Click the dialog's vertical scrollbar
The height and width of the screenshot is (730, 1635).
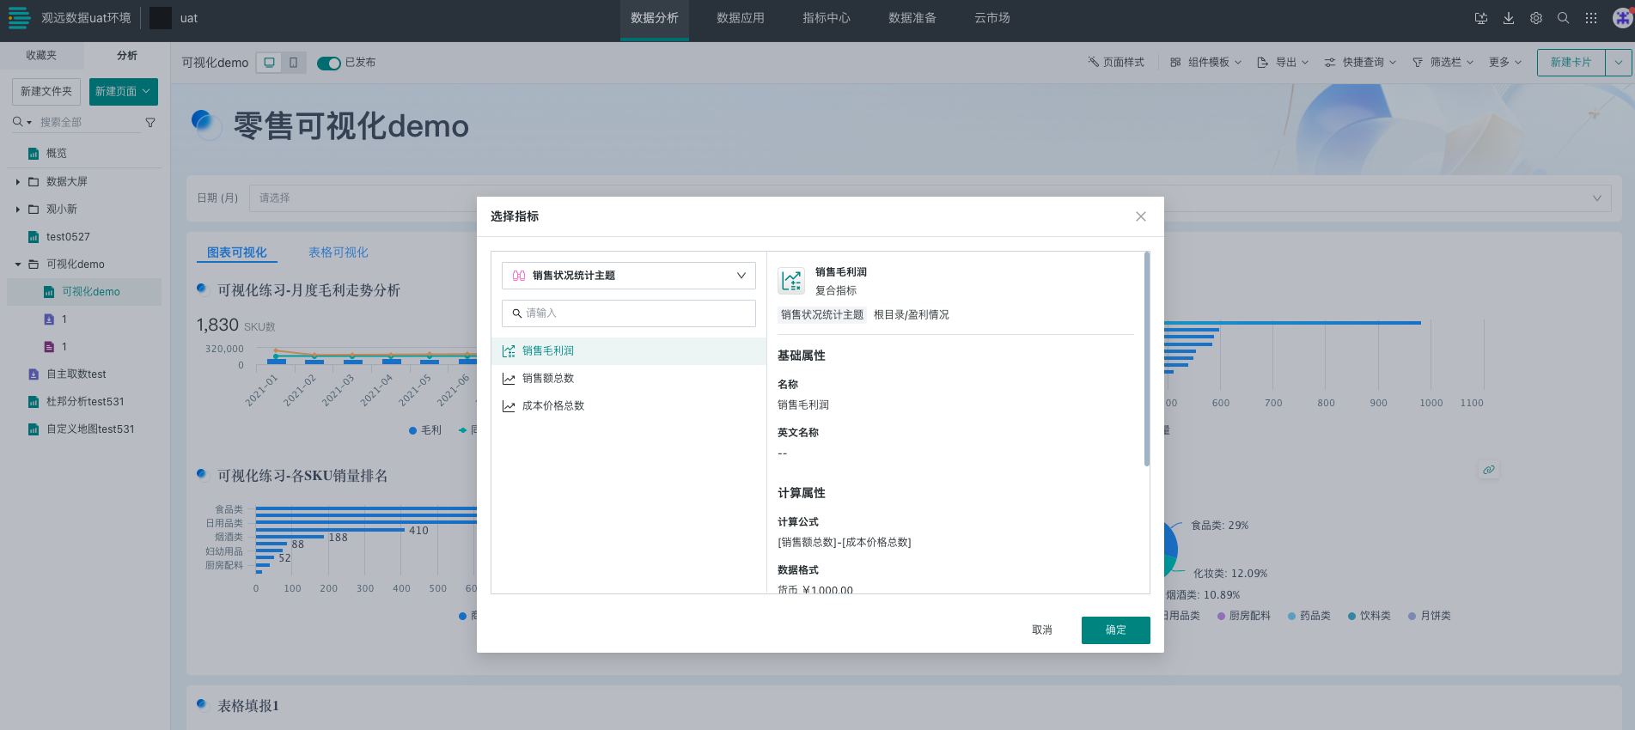(1146, 361)
